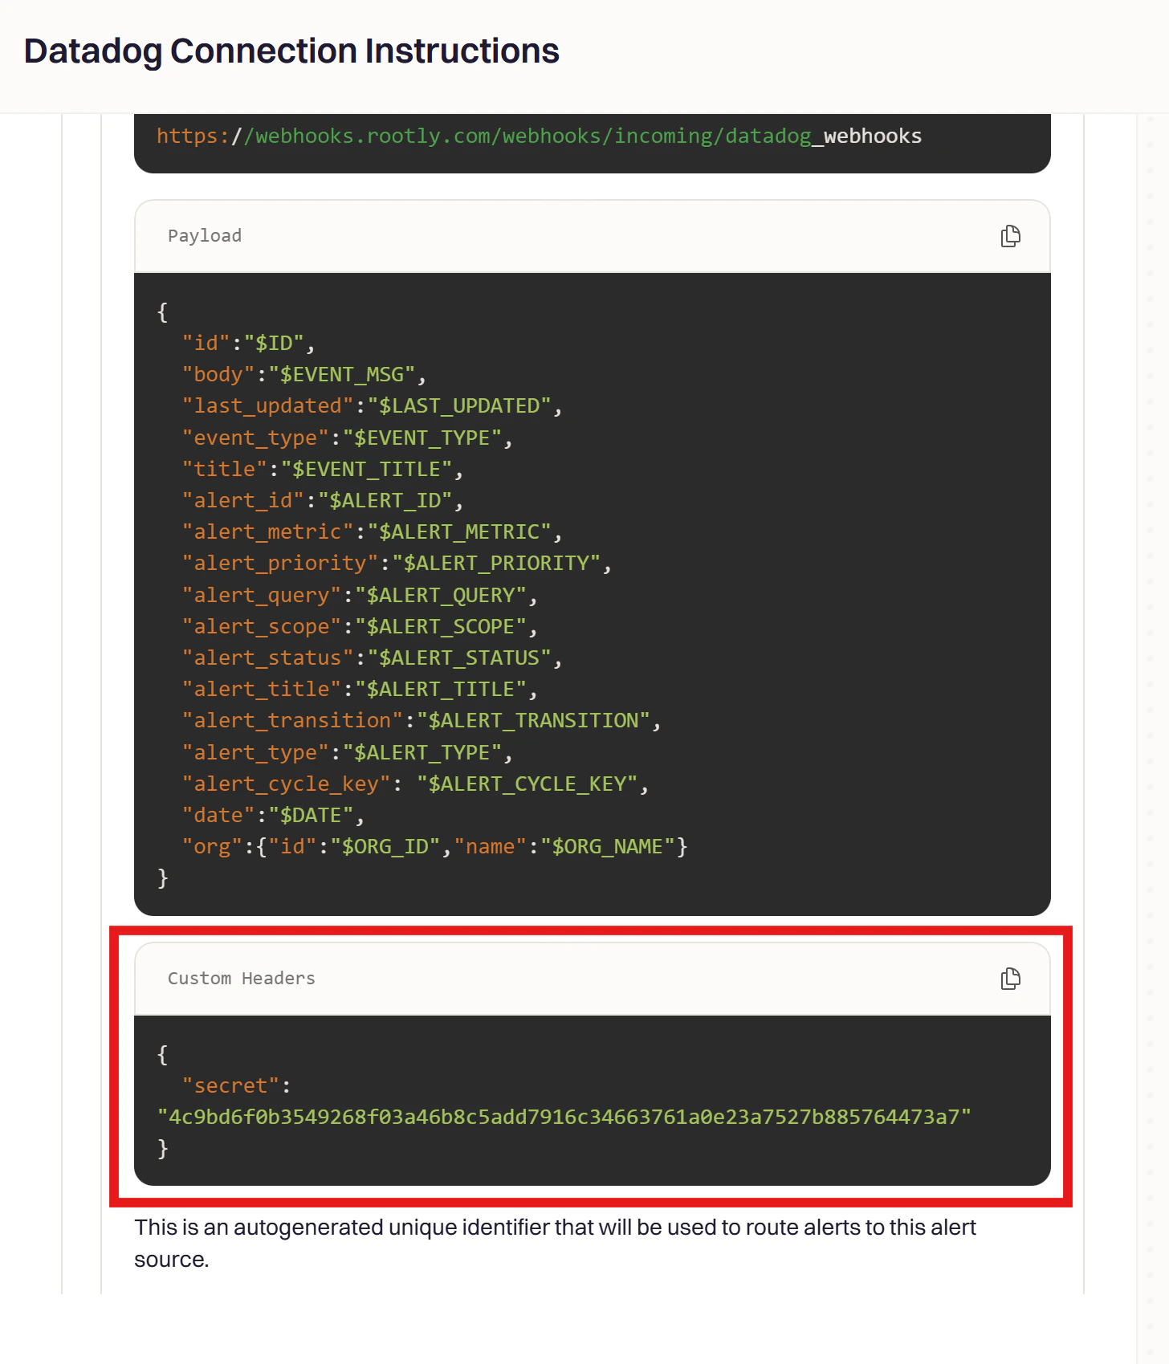Screen dimensions: 1169x1364
Task: Click the "alert_metric" payload line
Action: [x=372, y=532]
